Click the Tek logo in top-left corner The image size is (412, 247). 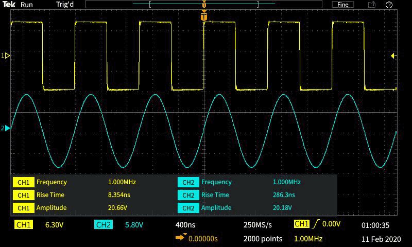(x=9, y=5)
